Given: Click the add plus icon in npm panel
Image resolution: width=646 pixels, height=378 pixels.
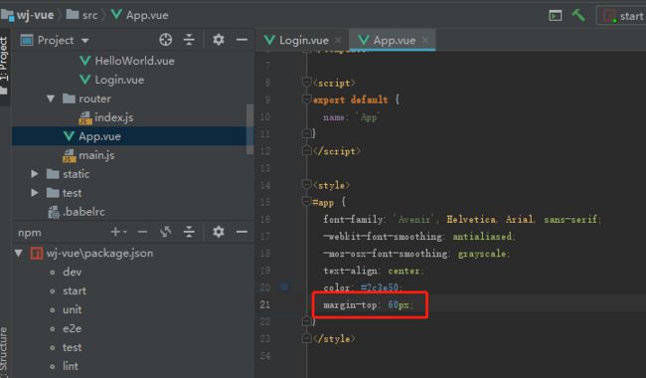Looking at the screenshot, I should 117,232.
